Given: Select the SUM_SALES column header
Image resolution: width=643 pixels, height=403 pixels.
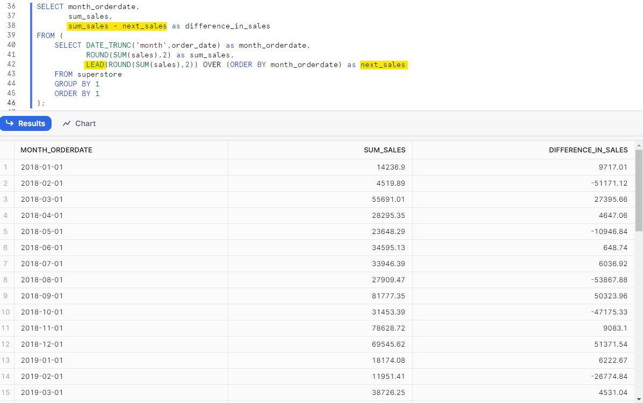Looking at the screenshot, I should [385, 150].
